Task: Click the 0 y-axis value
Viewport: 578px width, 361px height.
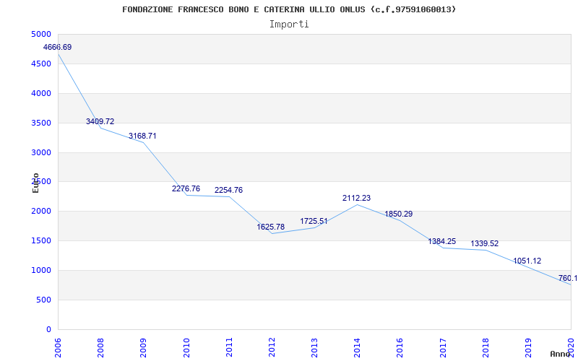Action: tap(49, 329)
